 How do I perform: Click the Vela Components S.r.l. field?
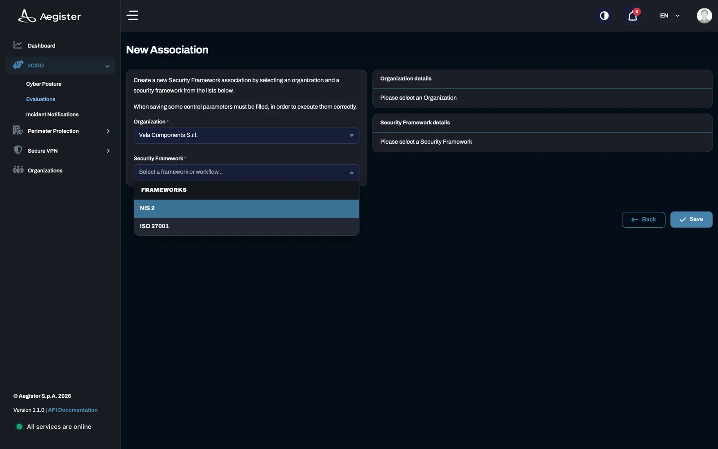[x=246, y=136]
